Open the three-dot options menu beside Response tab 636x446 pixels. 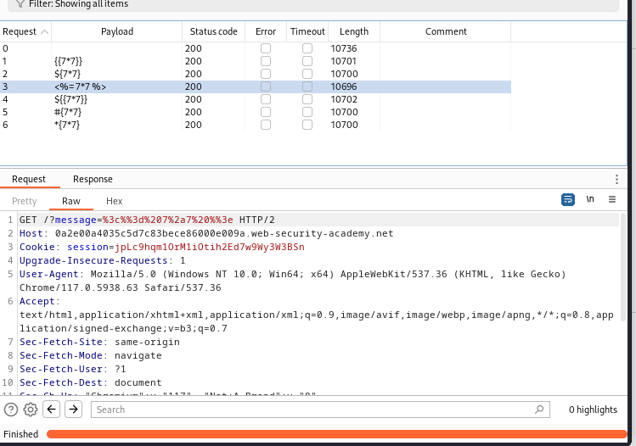616,179
